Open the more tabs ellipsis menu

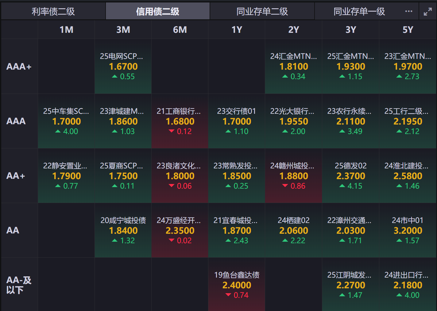(x=409, y=11)
